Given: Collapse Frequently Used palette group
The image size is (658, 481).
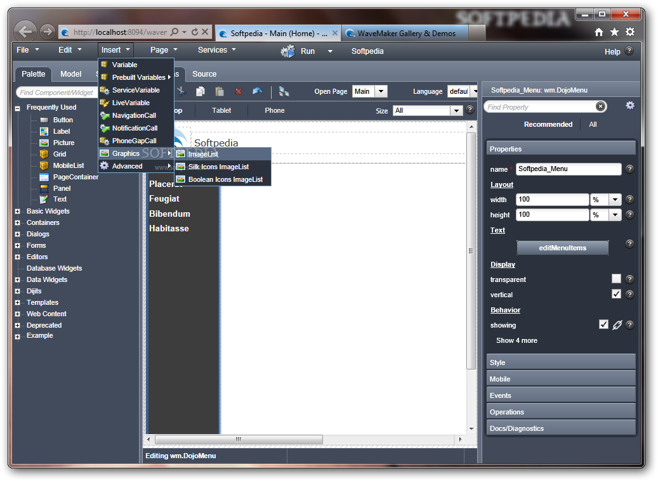Looking at the screenshot, I should pyautogui.click(x=18, y=108).
